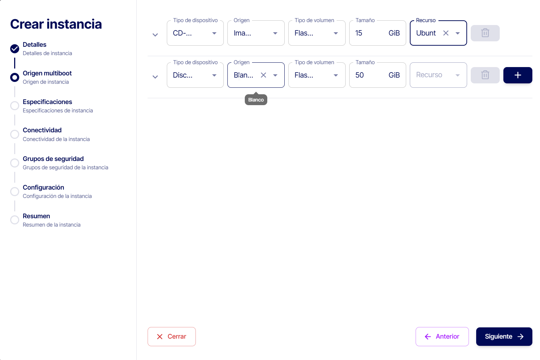Delete the second disk device row
Screen dimensions: 540x360
[485, 75]
